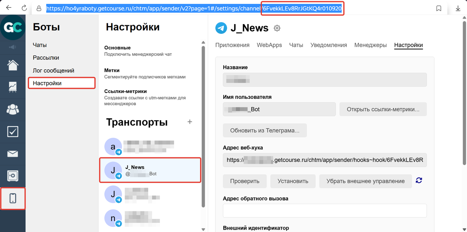Add a new transport with plus icon
467x232 pixels.
(190, 122)
